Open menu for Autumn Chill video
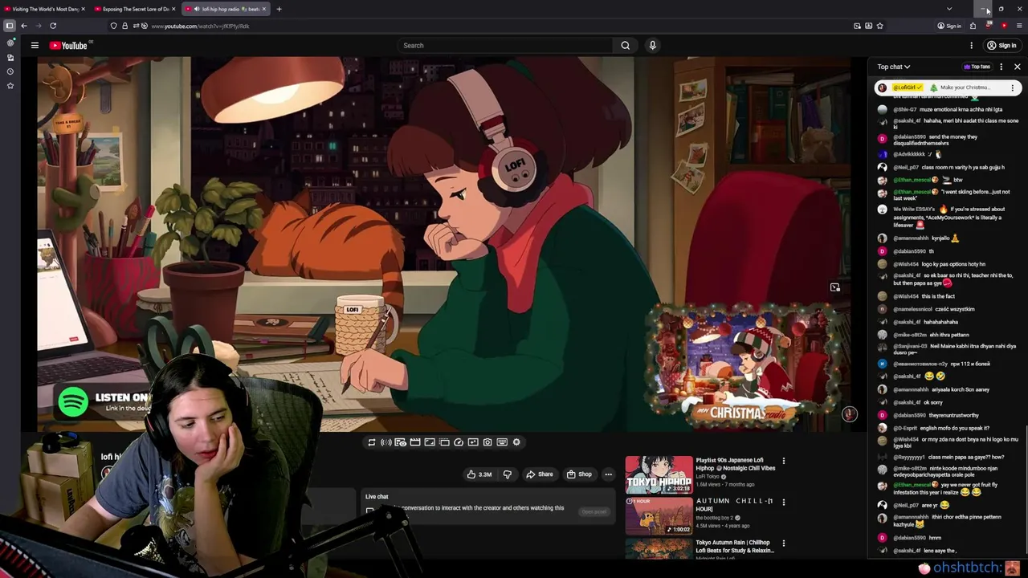This screenshot has width=1028, height=578. coord(783,503)
